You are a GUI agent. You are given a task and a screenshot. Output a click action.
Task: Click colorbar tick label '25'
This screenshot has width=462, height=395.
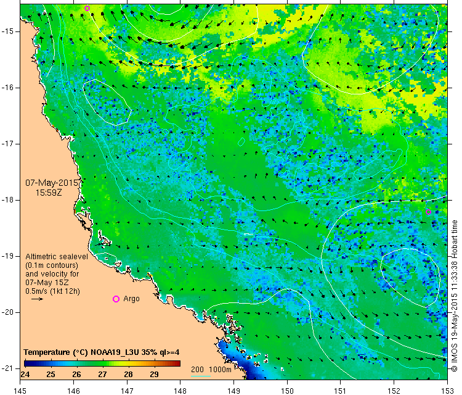51,375
